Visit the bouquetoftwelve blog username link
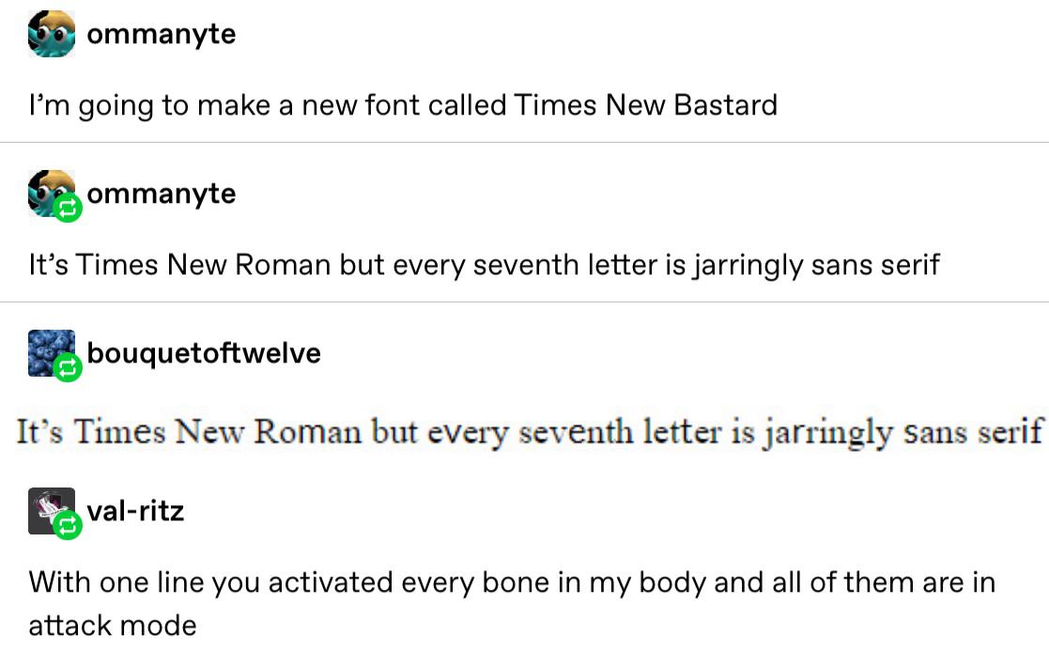Viewport: 1049px width, 650px height. pos(204,353)
